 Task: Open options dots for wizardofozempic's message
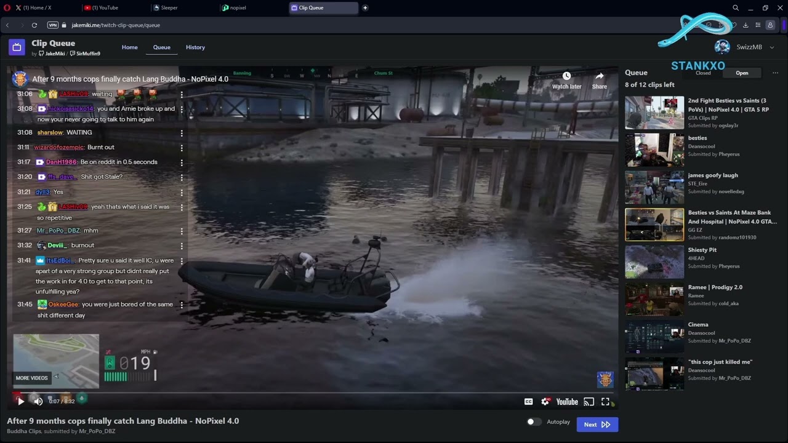[x=182, y=148]
